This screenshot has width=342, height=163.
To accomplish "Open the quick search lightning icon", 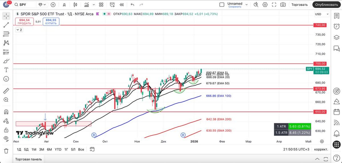I will click(256, 5).
